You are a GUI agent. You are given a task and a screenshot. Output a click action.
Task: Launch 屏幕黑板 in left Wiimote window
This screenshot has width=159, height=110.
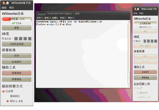pos(17,73)
